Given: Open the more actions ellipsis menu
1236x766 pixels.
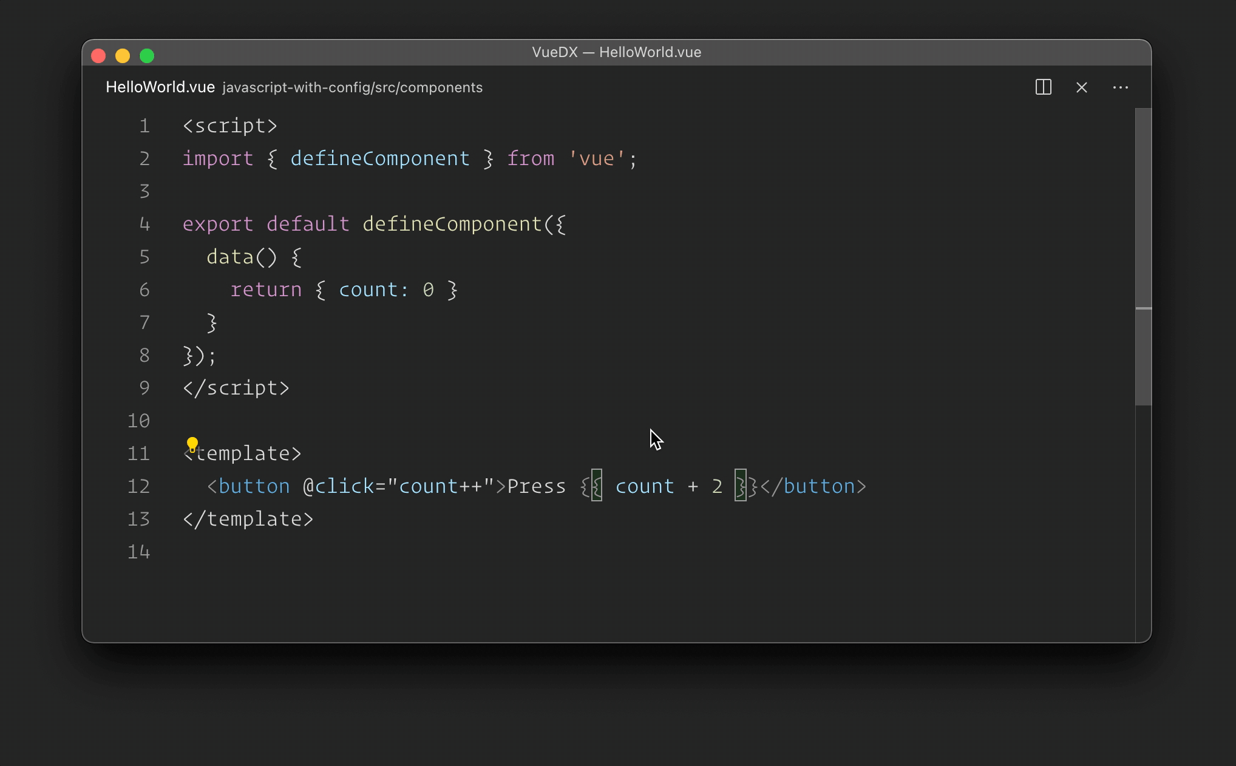Looking at the screenshot, I should tap(1120, 87).
